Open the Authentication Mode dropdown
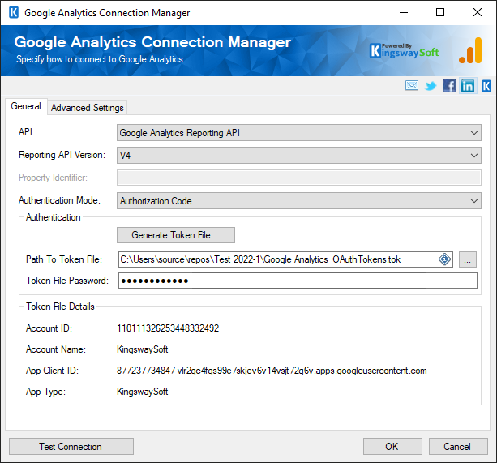 (299, 201)
